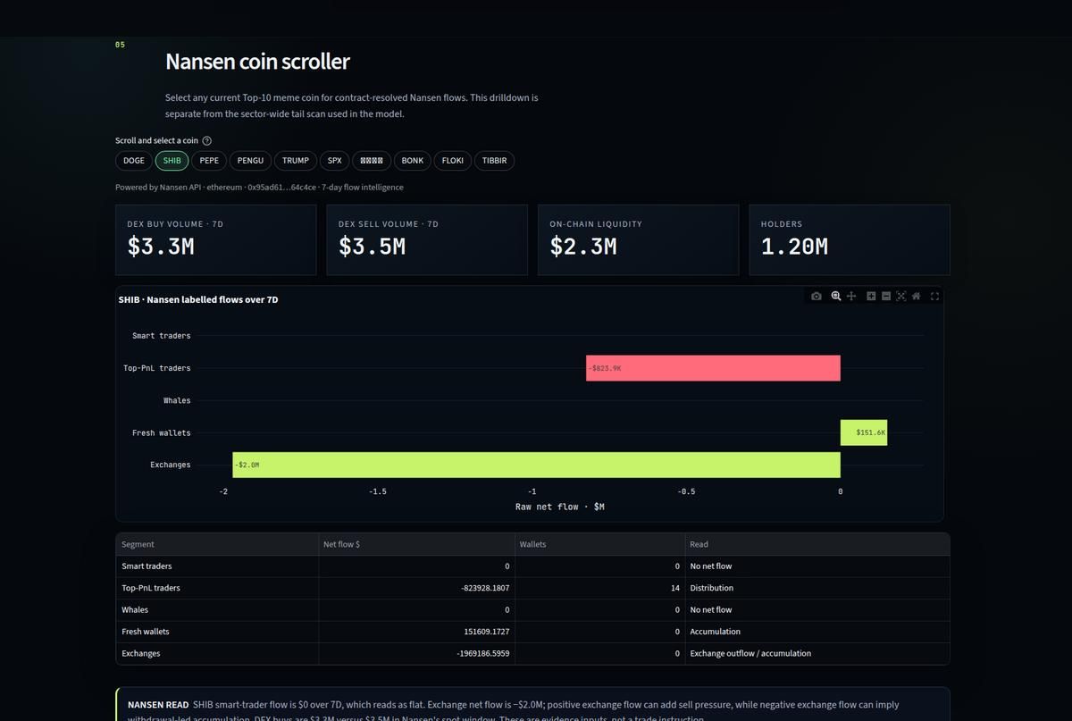The image size is (1072, 721).
Task: Select the TRUMP coin pill
Action: tap(295, 161)
